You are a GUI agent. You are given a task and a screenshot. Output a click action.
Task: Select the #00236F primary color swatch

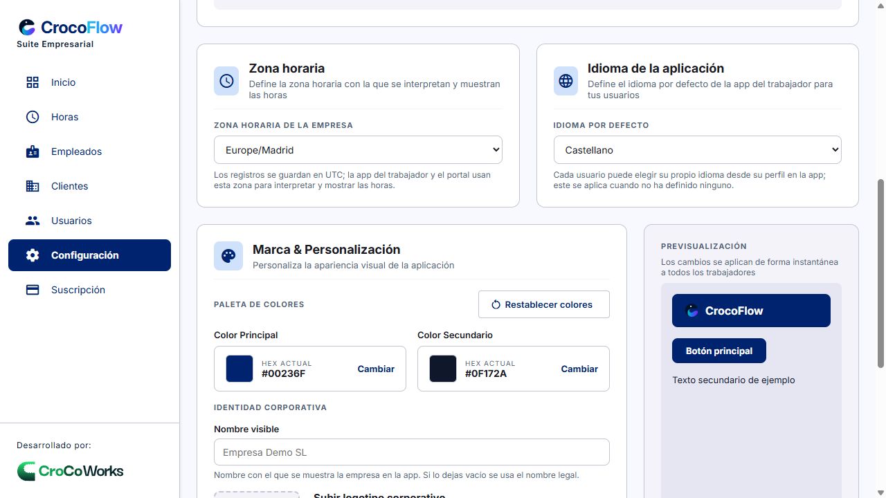[239, 369]
